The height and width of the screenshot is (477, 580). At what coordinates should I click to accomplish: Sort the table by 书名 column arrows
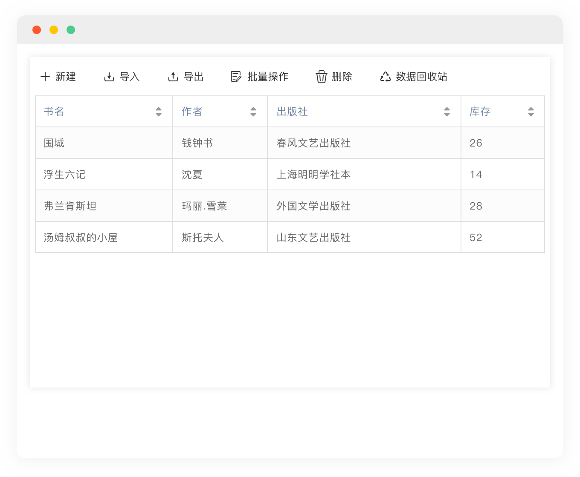[159, 112]
